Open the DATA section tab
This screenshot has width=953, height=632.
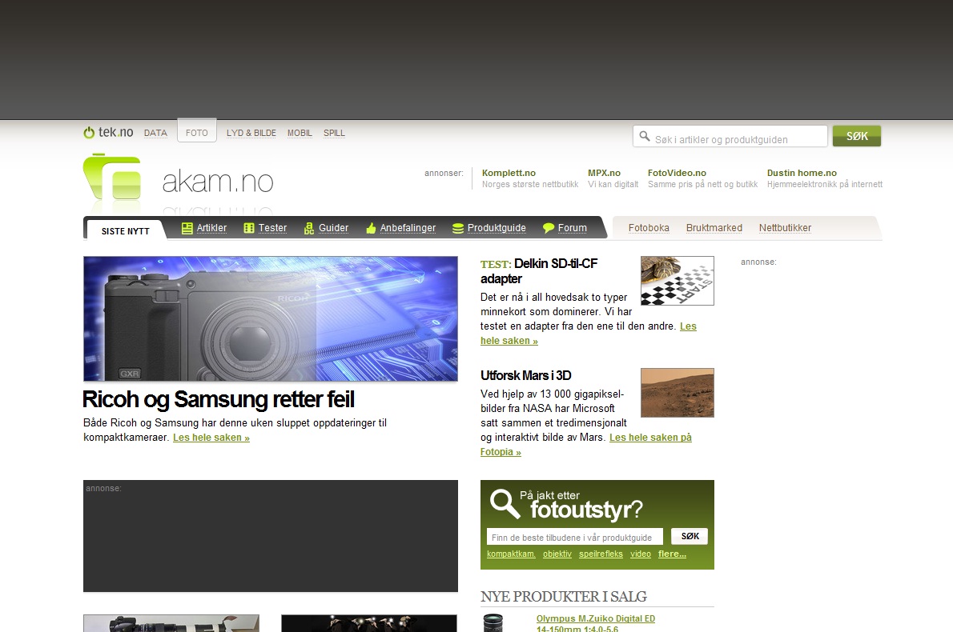click(155, 133)
